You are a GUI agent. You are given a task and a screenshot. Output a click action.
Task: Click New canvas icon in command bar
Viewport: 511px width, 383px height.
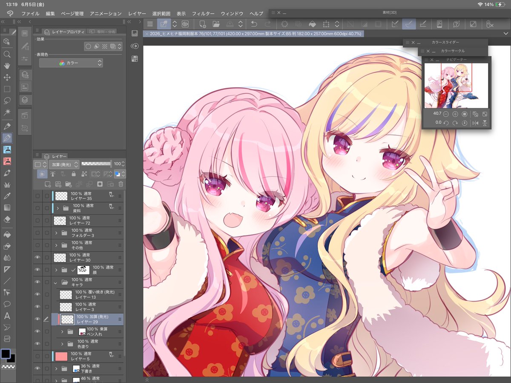(203, 24)
